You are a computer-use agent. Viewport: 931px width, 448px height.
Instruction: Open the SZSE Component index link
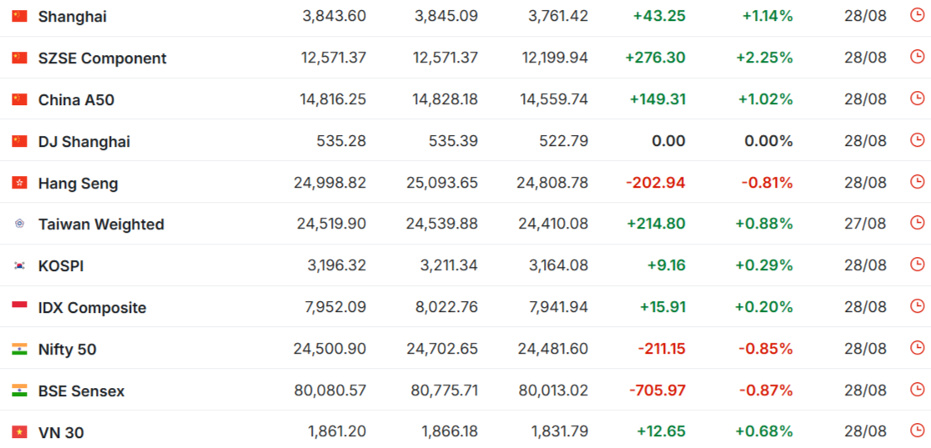(103, 58)
